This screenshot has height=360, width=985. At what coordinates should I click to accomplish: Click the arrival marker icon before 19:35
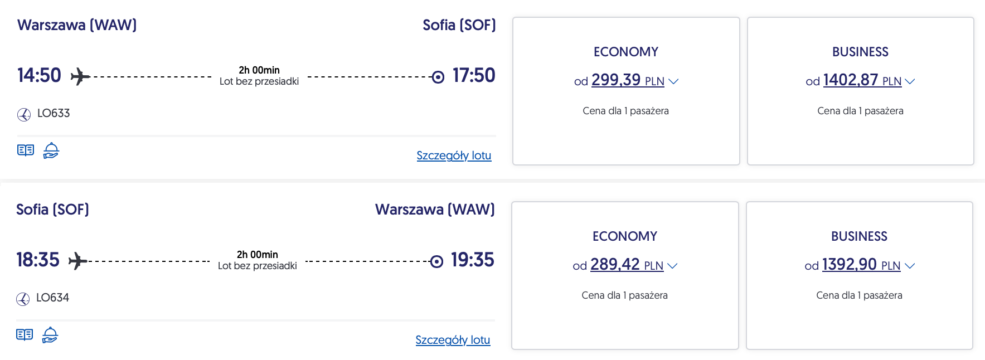click(437, 261)
